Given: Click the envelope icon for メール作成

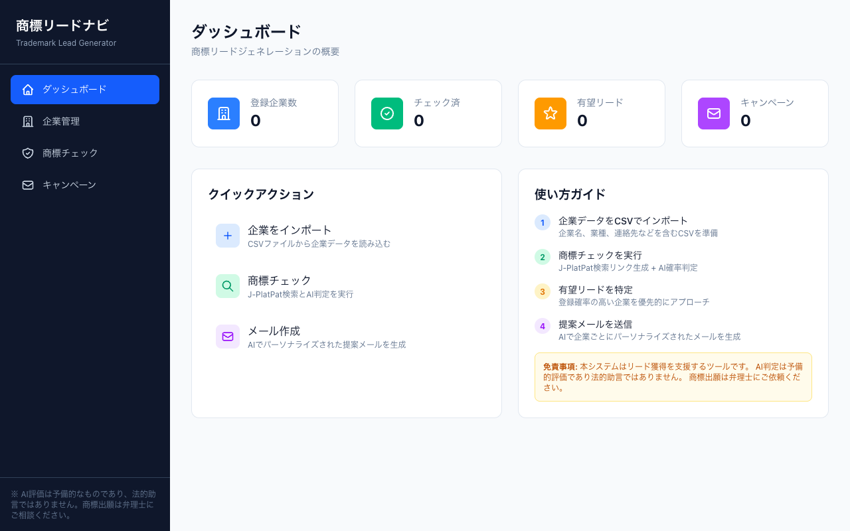Looking at the screenshot, I should (228, 337).
